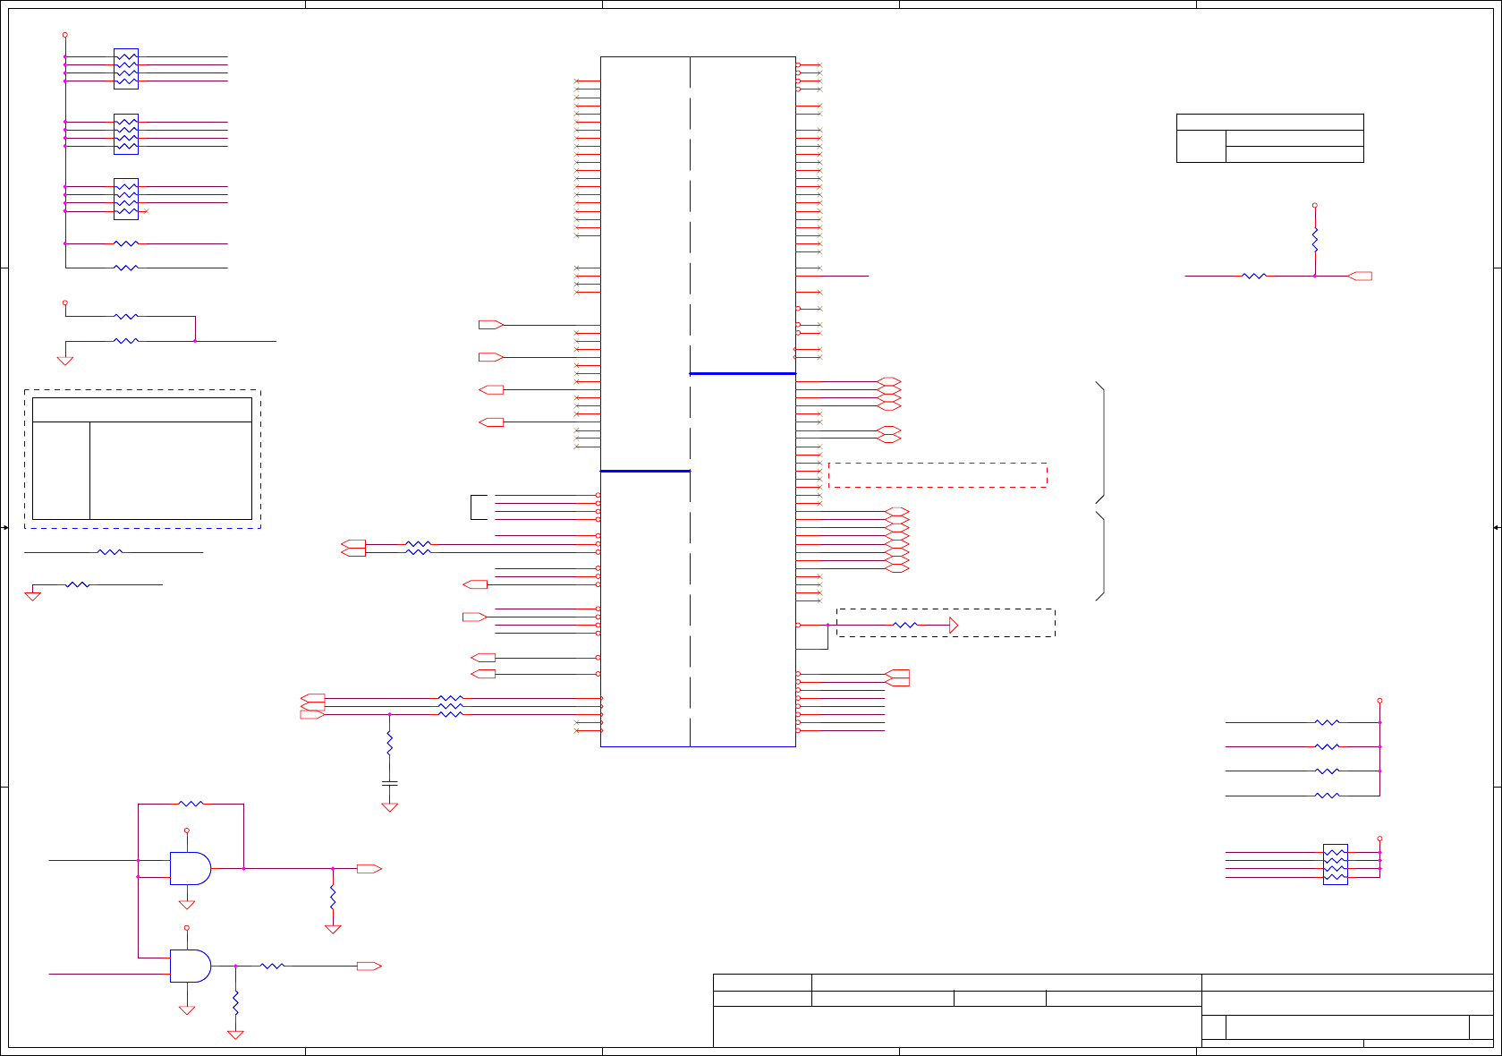The height and width of the screenshot is (1056, 1502).
Task: Click the feedback resistor above the upper AND gate
Action: tap(191, 804)
